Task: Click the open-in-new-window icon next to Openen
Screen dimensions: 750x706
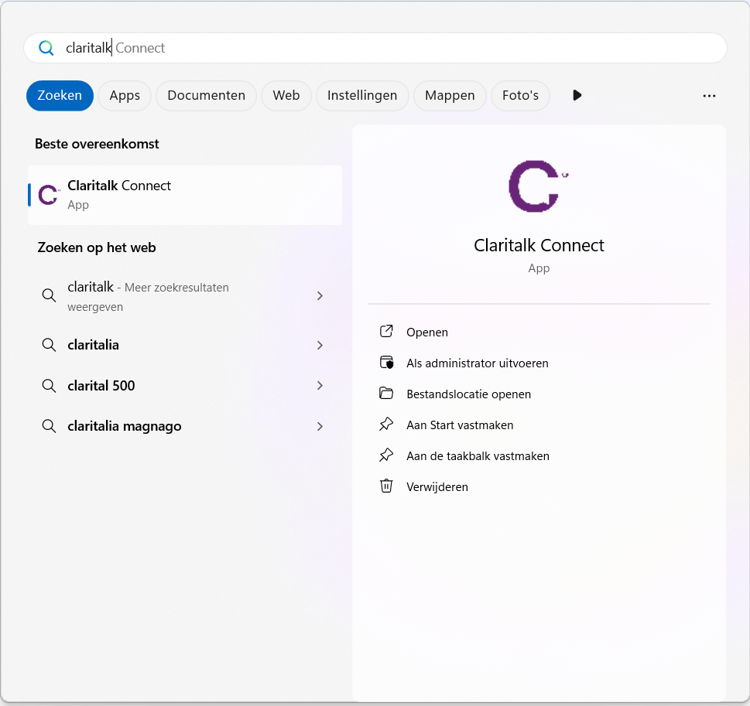Action: [x=386, y=331]
